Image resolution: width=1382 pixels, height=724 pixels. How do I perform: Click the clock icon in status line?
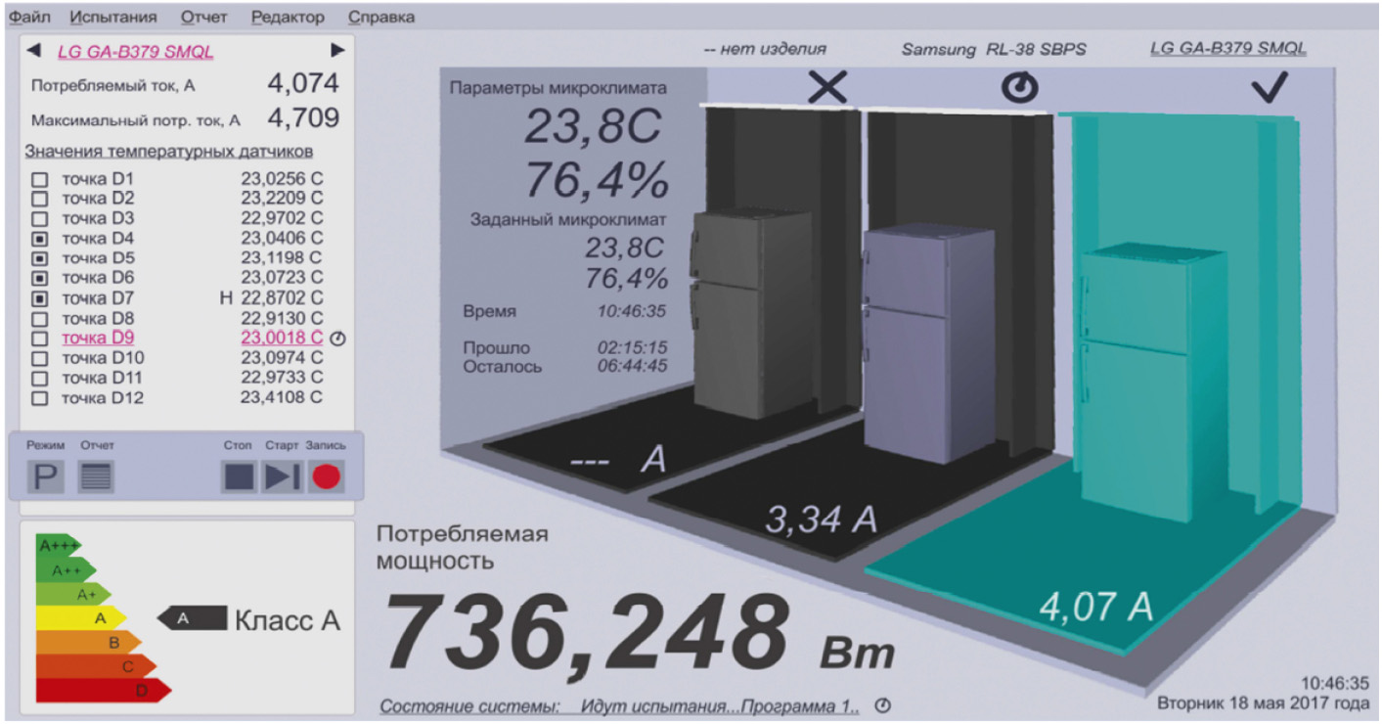(882, 705)
